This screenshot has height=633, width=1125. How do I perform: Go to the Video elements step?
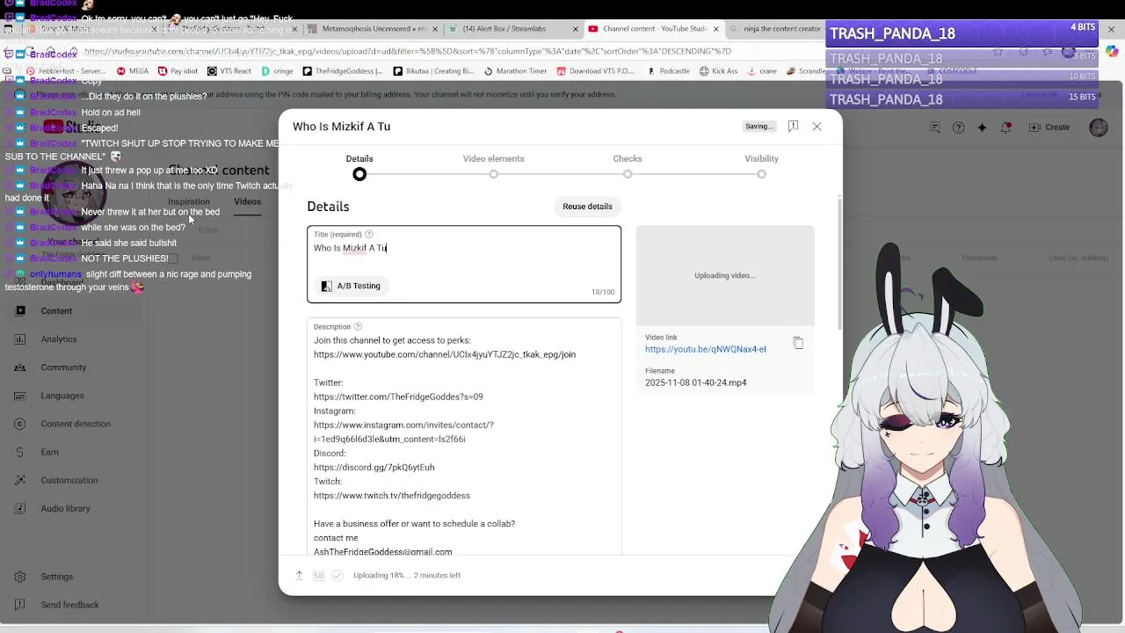point(493,159)
